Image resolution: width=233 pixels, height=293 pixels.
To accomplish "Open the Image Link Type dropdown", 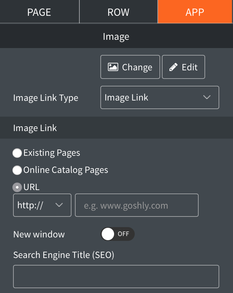I will 159,97.
